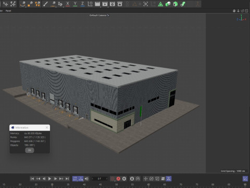The height and width of the screenshot is (188, 250).
Task: Click the Memory value in Information dialog
Action: point(33,133)
